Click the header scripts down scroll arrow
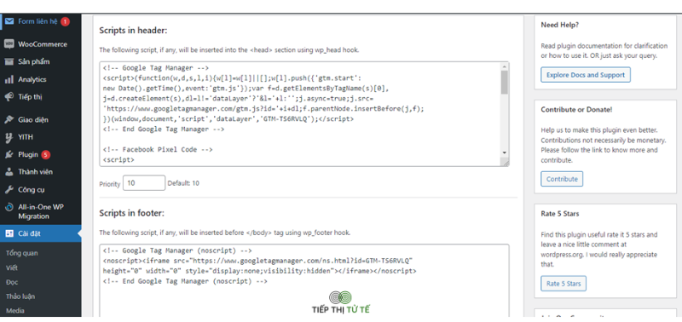The width and height of the screenshot is (682, 322). (505, 153)
